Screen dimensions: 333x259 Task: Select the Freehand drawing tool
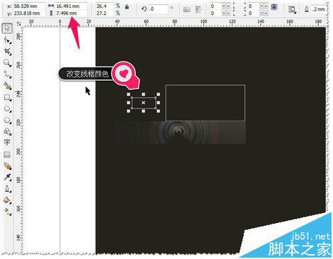coord(7,75)
